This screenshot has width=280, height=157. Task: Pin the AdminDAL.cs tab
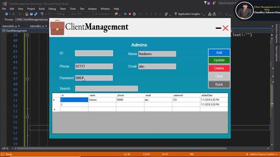(x=19, y=26)
